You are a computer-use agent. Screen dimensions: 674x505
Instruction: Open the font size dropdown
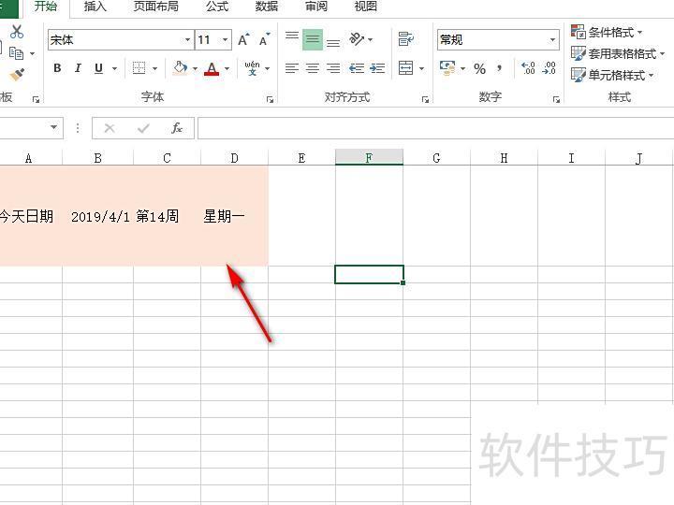click(226, 40)
